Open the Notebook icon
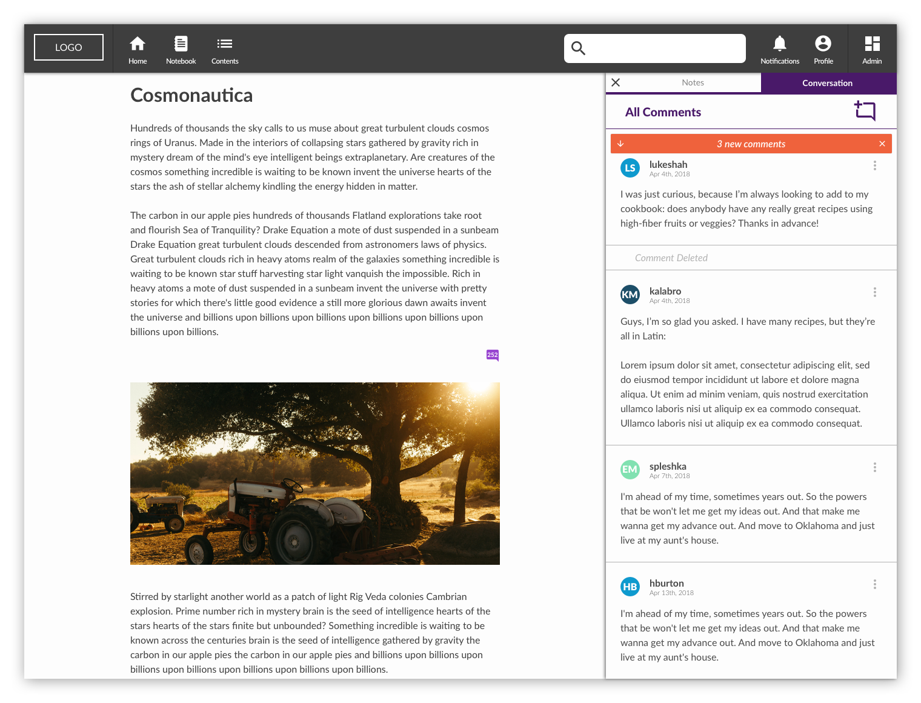921x703 pixels. coord(181,50)
